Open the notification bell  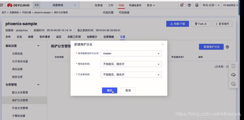(x=182, y=5)
